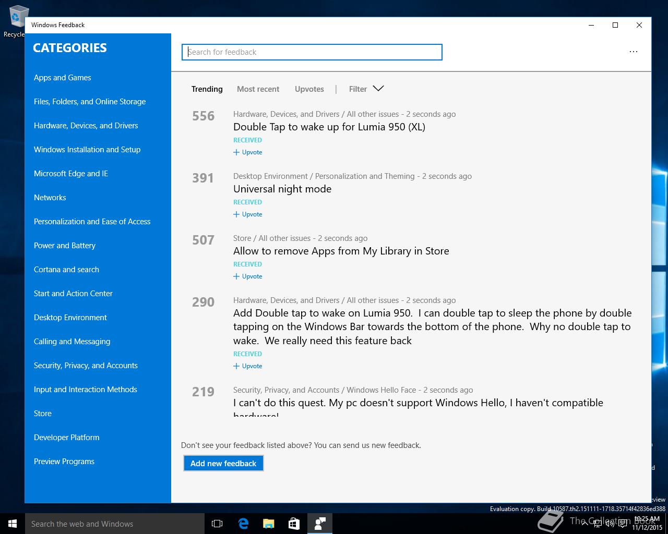Select the Networks category
This screenshot has width=668, height=534.
point(50,198)
